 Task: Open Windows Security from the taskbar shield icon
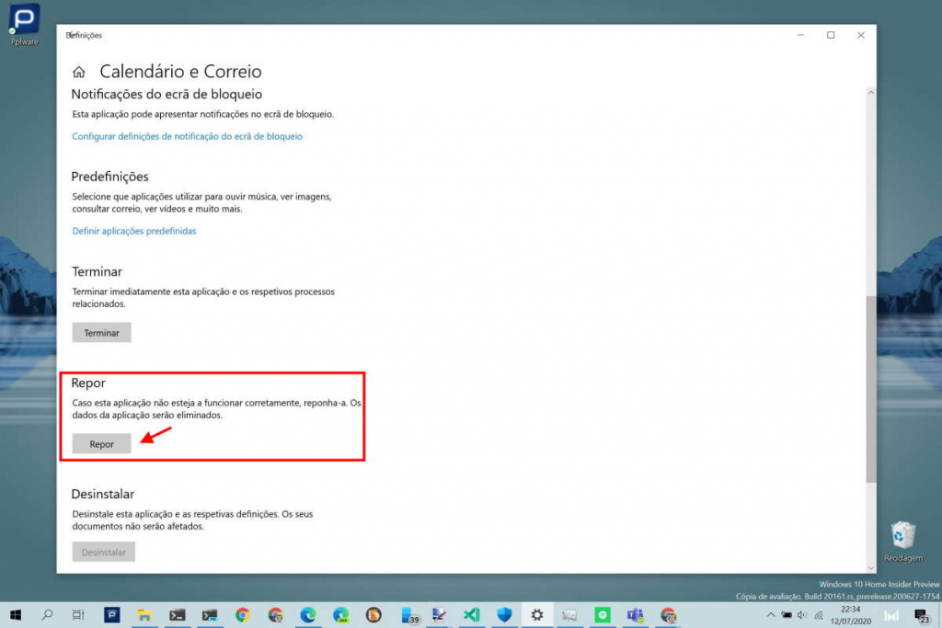pyautogui.click(x=502, y=615)
